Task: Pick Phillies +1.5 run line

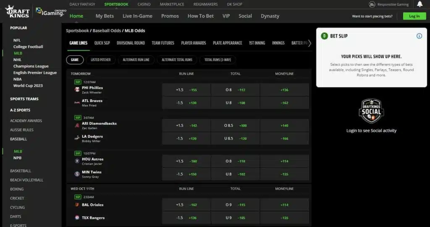Action: click(186, 90)
